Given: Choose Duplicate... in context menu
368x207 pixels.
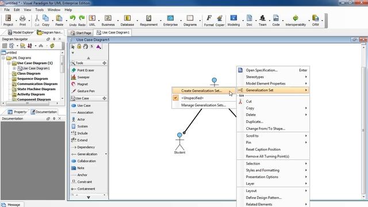Looking at the screenshot, I should [273, 121].
